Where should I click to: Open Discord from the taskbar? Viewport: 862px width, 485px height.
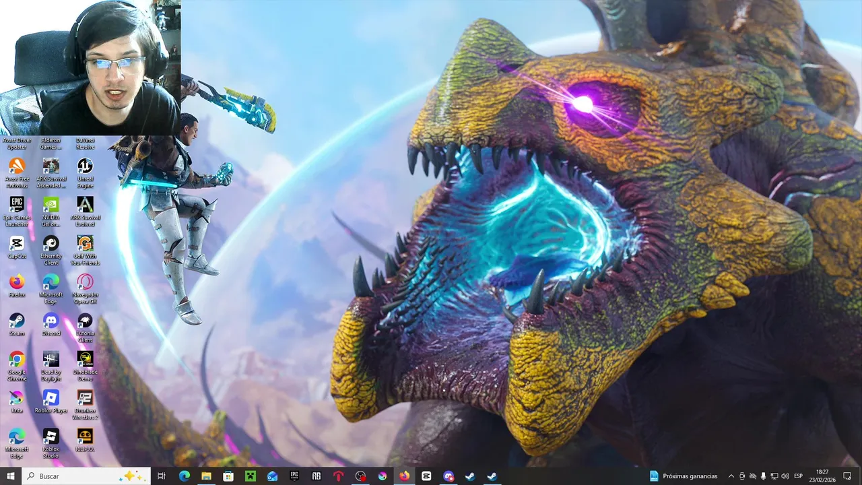[x=449, y=476]
